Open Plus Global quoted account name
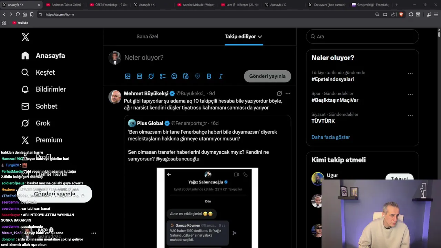Image resolution: width=441 pixels, height=248 pixels. [x=150, y=123]
